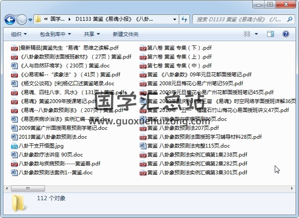Click the refresh button beside address bar
Screen dimensions: 299x218
184,19
